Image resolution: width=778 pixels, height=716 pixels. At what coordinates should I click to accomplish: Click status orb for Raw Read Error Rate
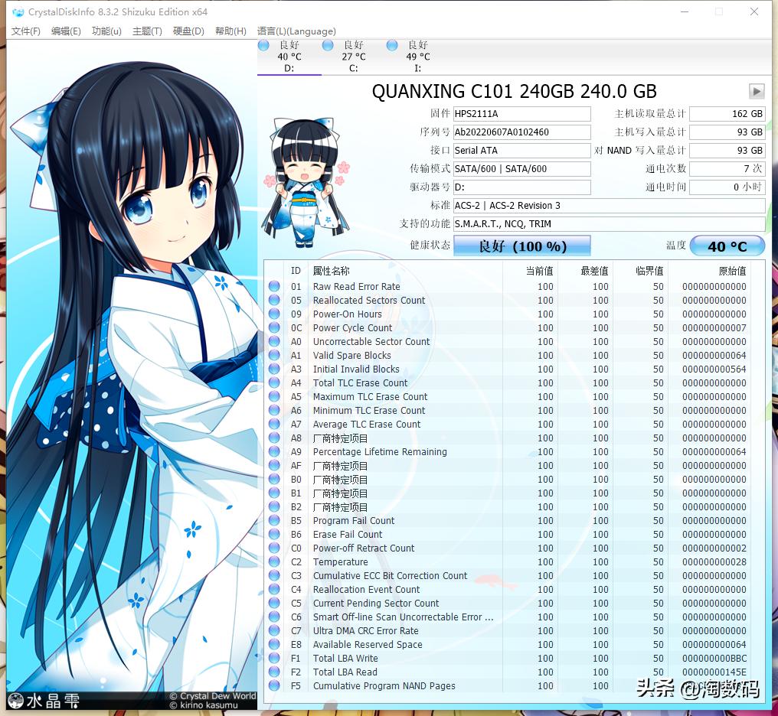pos(274,287)
